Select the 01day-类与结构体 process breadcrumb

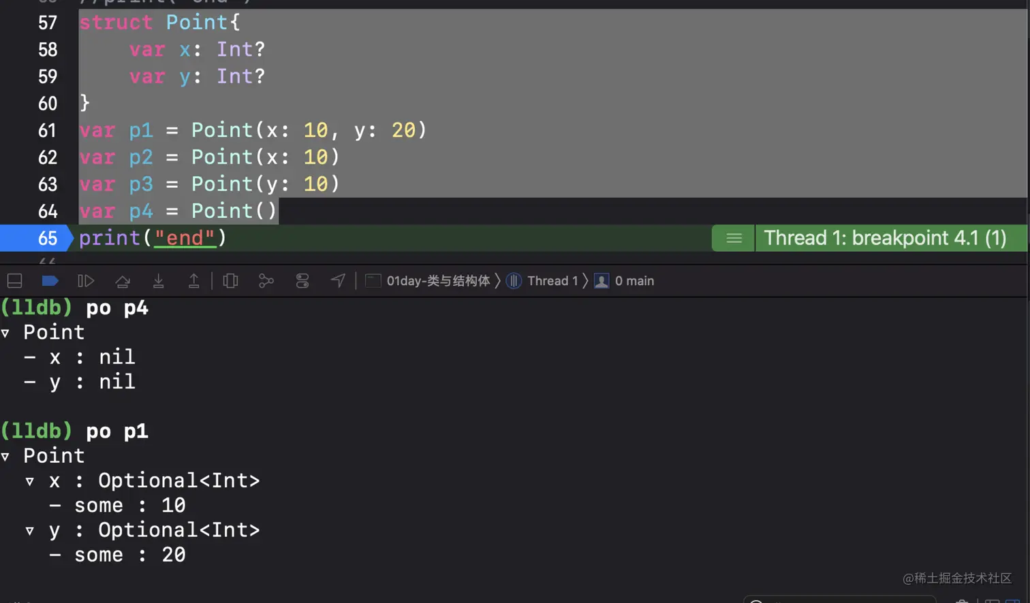[428, 280]
